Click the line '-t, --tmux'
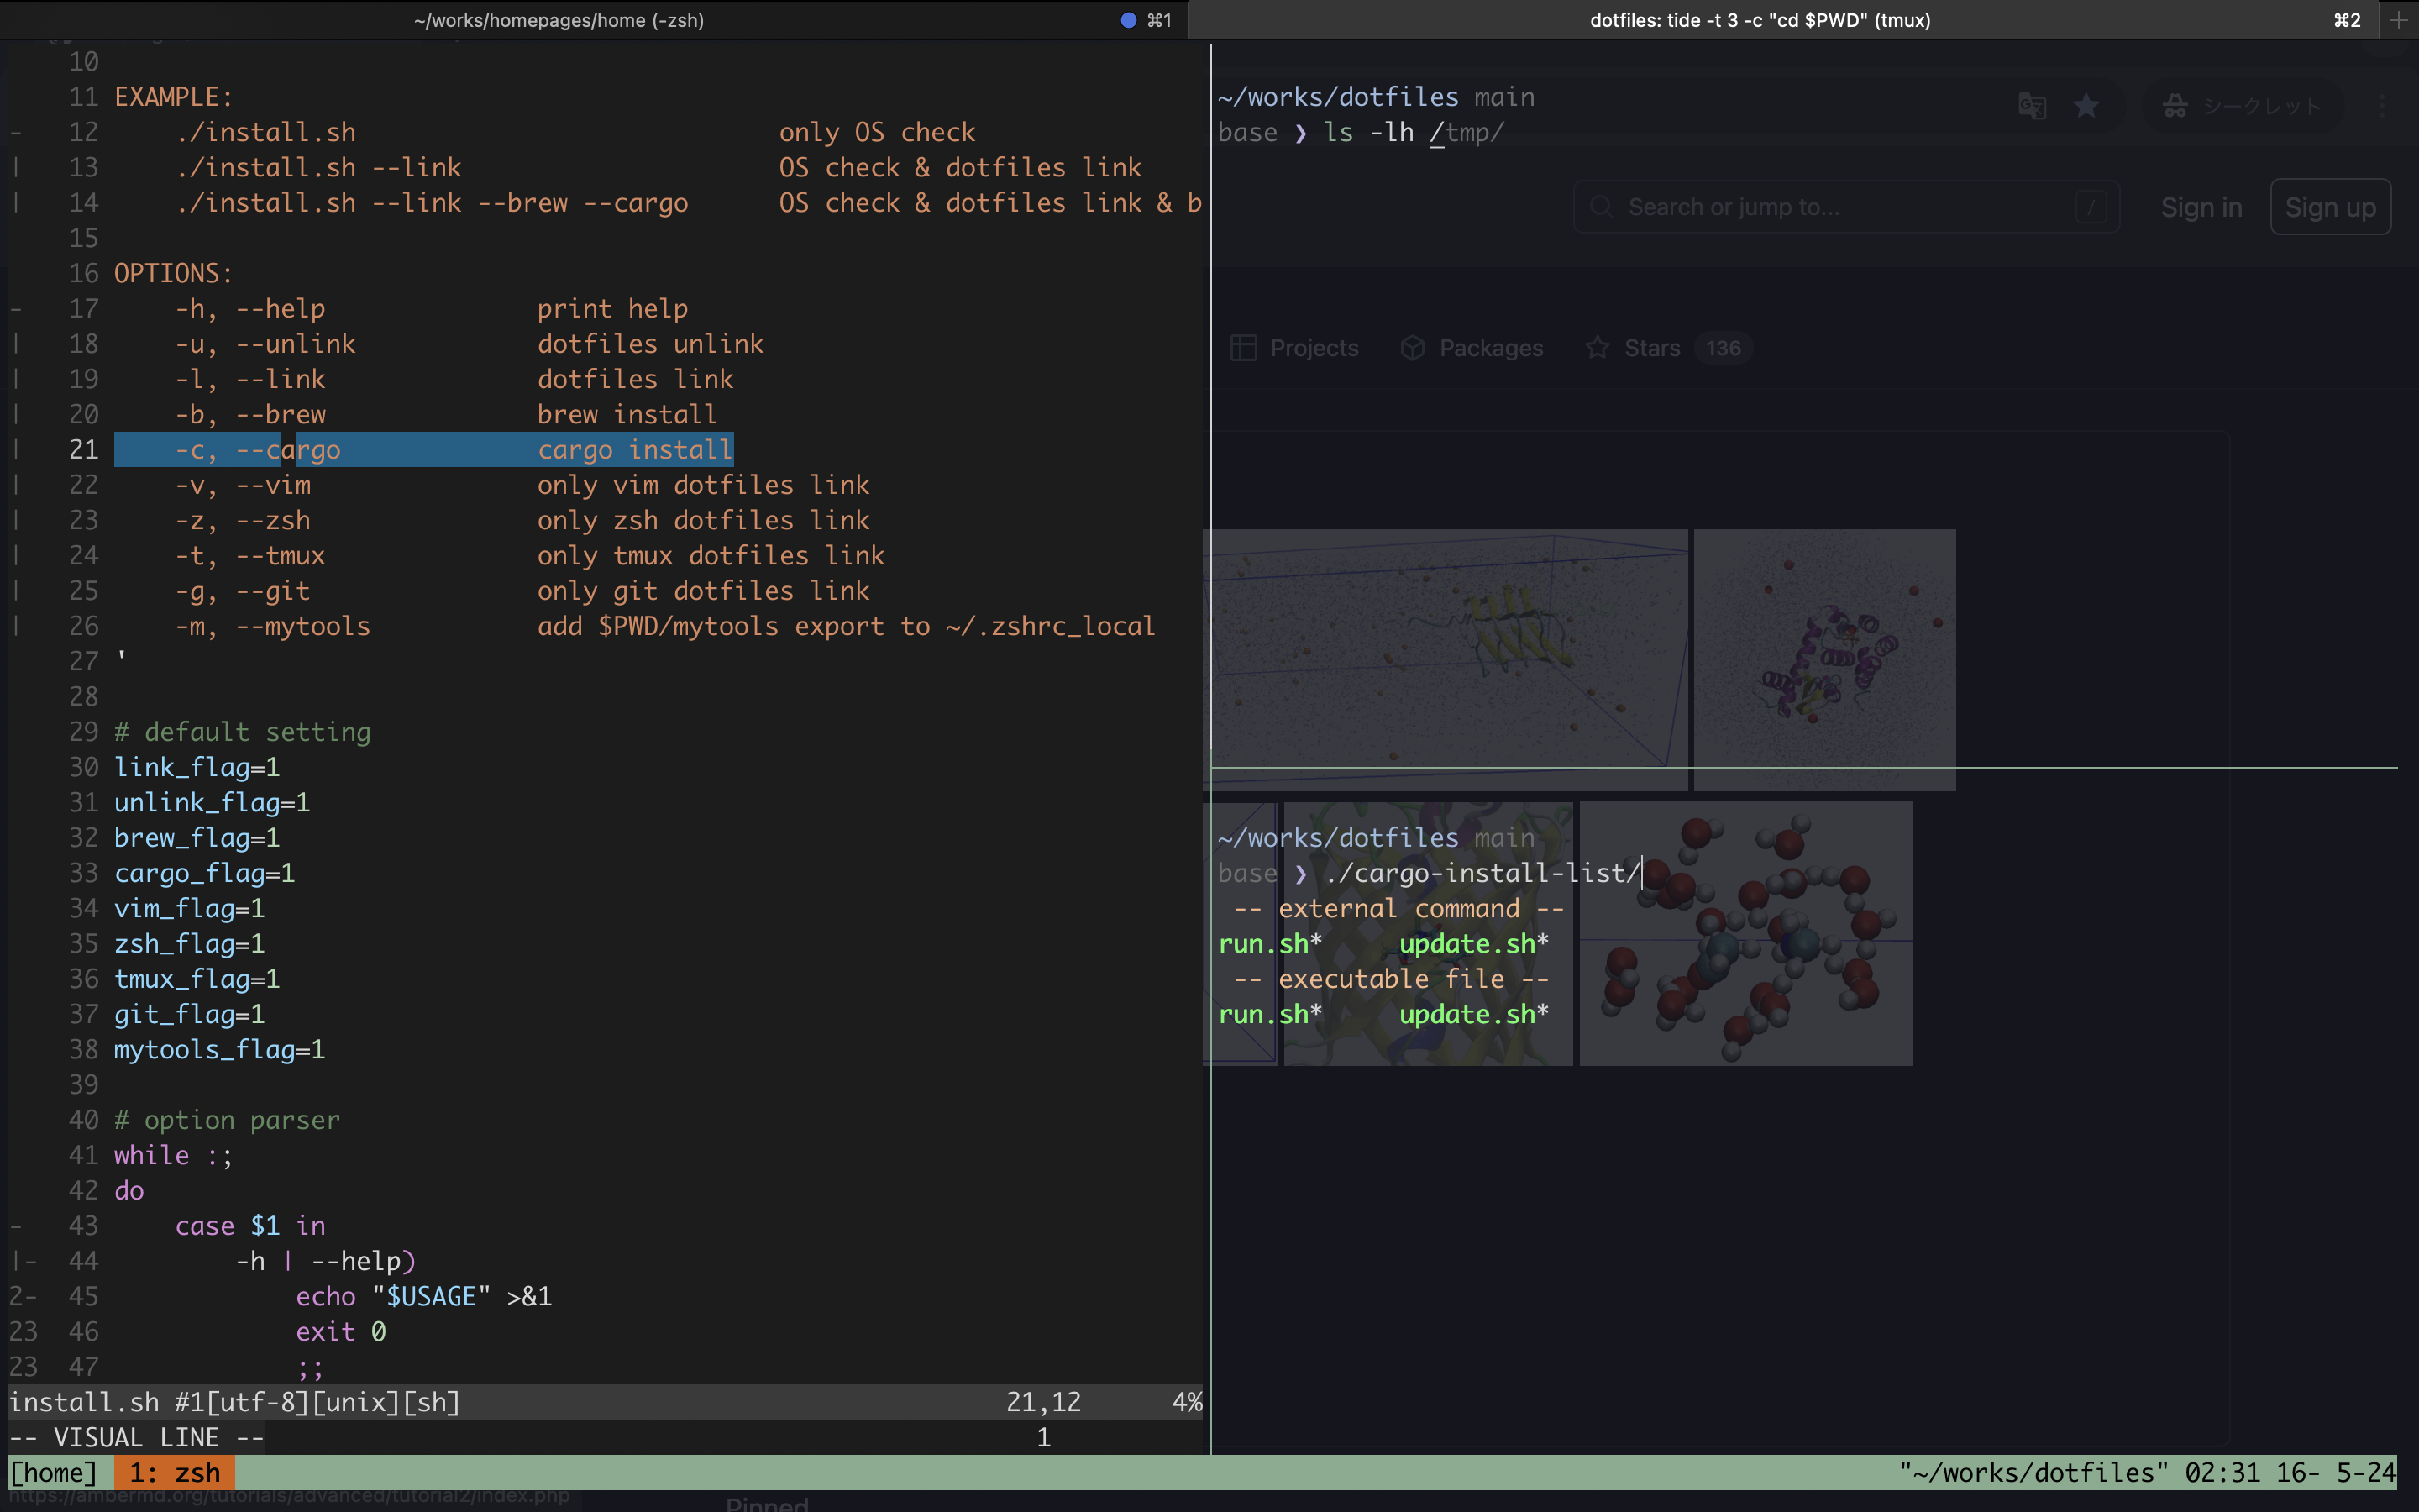 (x=530, y=555)
